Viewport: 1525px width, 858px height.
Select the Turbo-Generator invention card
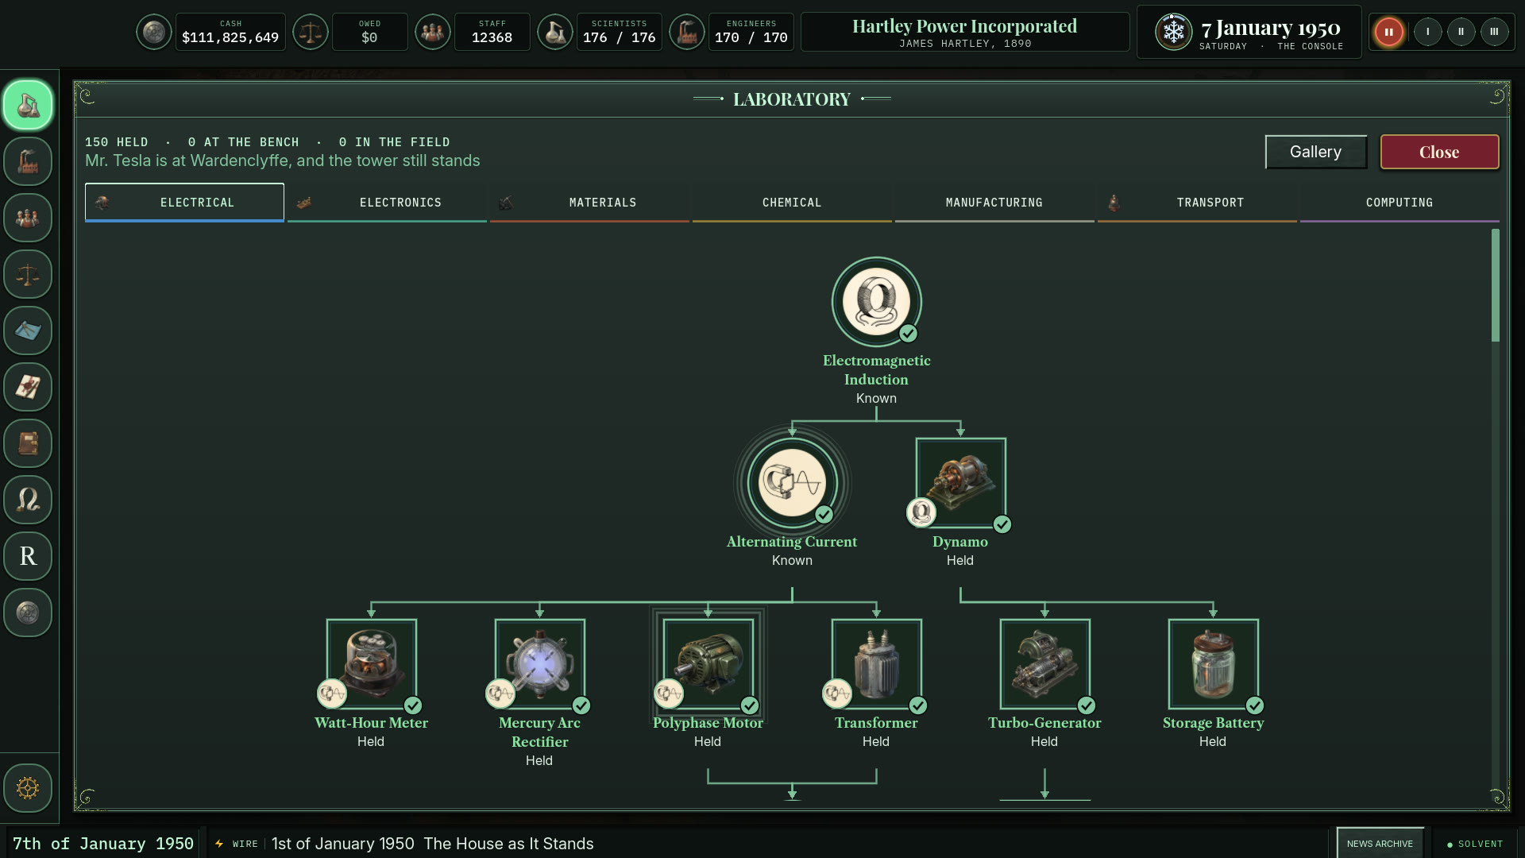[1044, 664]
